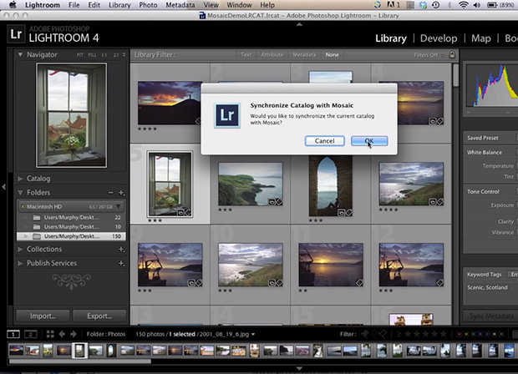Click the Navigator preview image

[71, 115]
